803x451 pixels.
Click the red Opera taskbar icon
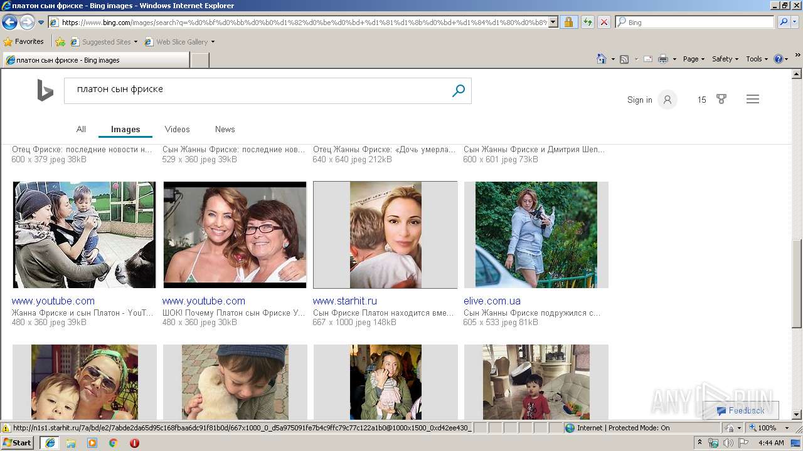(x=134, y=442)
